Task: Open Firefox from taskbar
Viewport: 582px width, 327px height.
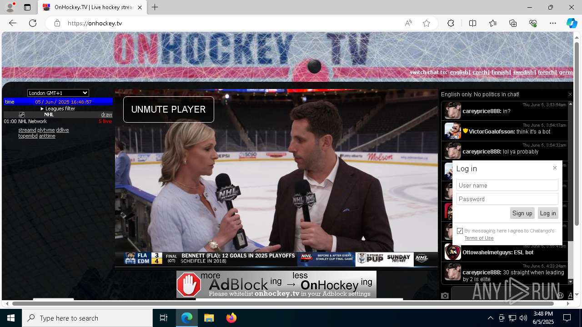Action: coord(231,318)
